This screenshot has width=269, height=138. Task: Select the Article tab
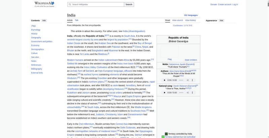pyautogui.click(x=70, y=20)
